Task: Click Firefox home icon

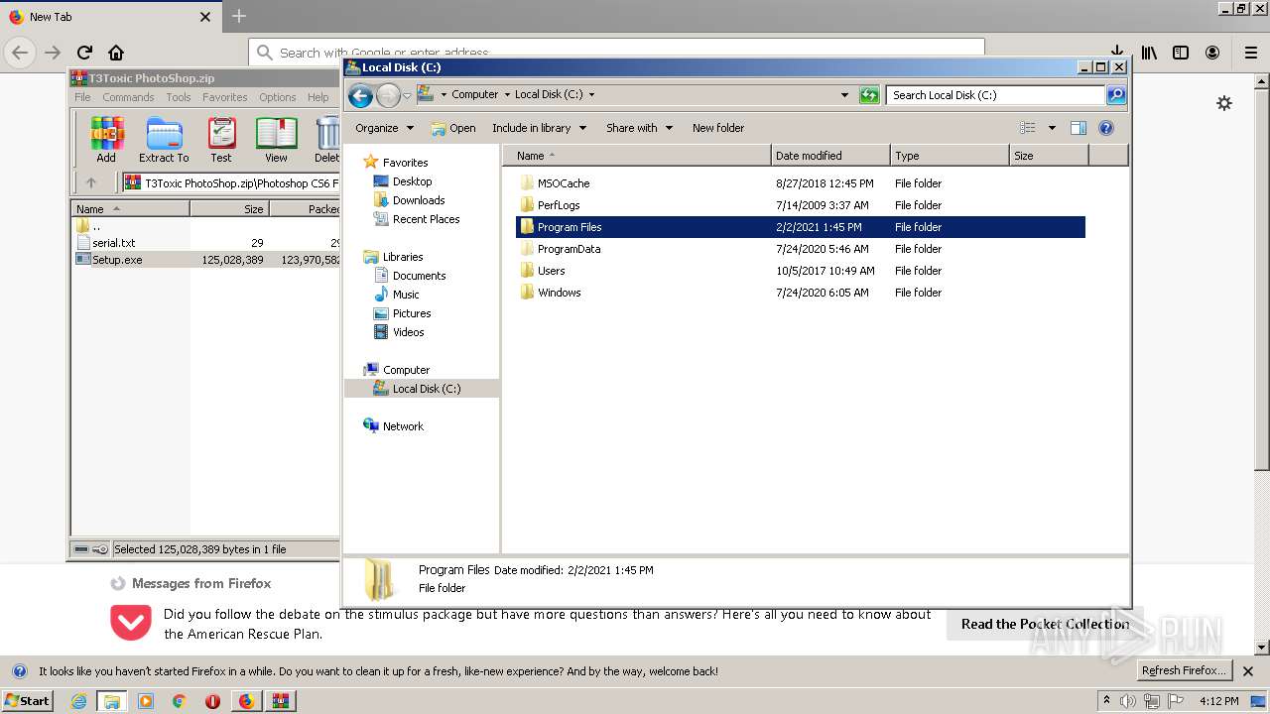Action: [x=116, y=53]
